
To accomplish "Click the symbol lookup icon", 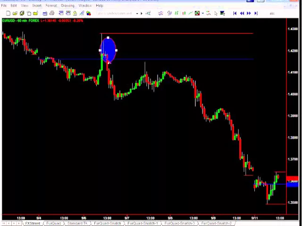I will coord(148,13).
